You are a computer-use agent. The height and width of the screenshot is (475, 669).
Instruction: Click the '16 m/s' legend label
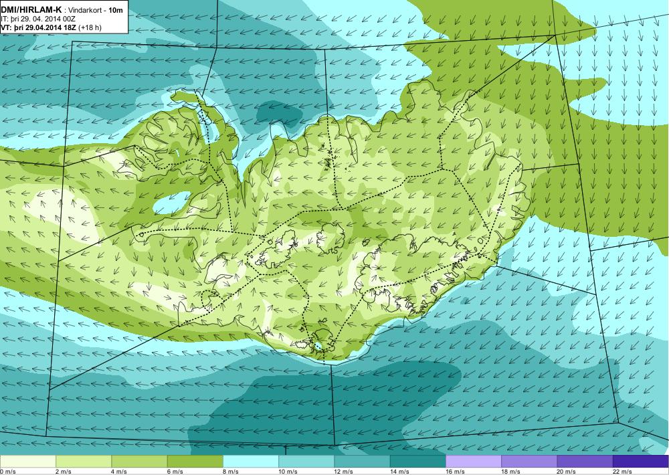point(455,472)
